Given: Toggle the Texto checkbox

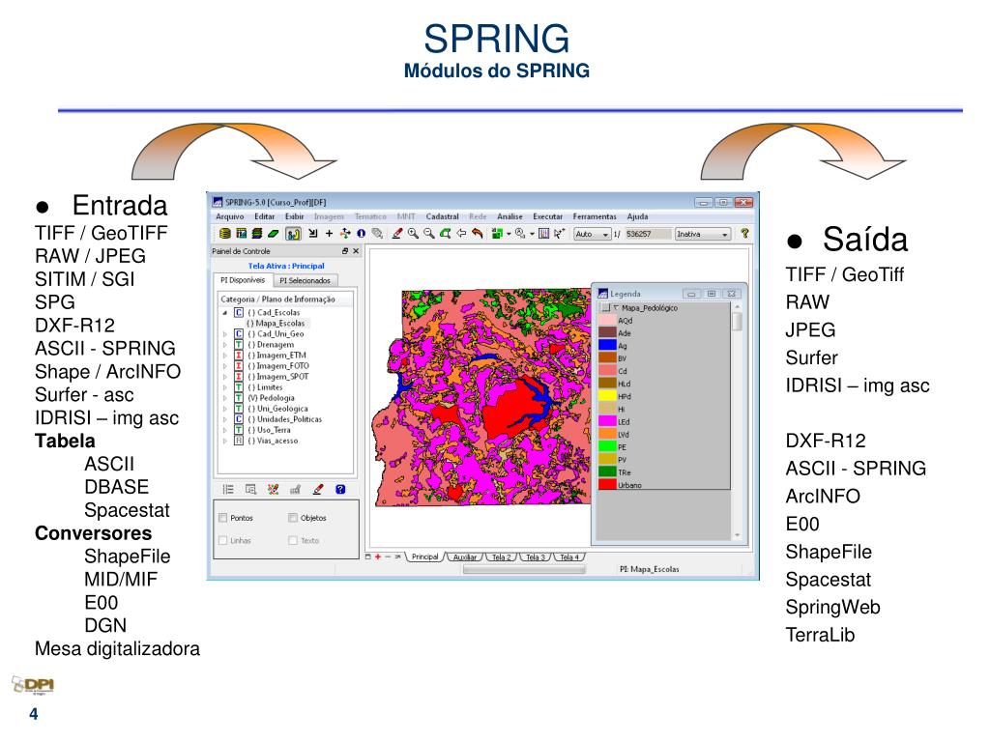Looking at the screenshot, I should pyautogui.click(x=292, y=541).
